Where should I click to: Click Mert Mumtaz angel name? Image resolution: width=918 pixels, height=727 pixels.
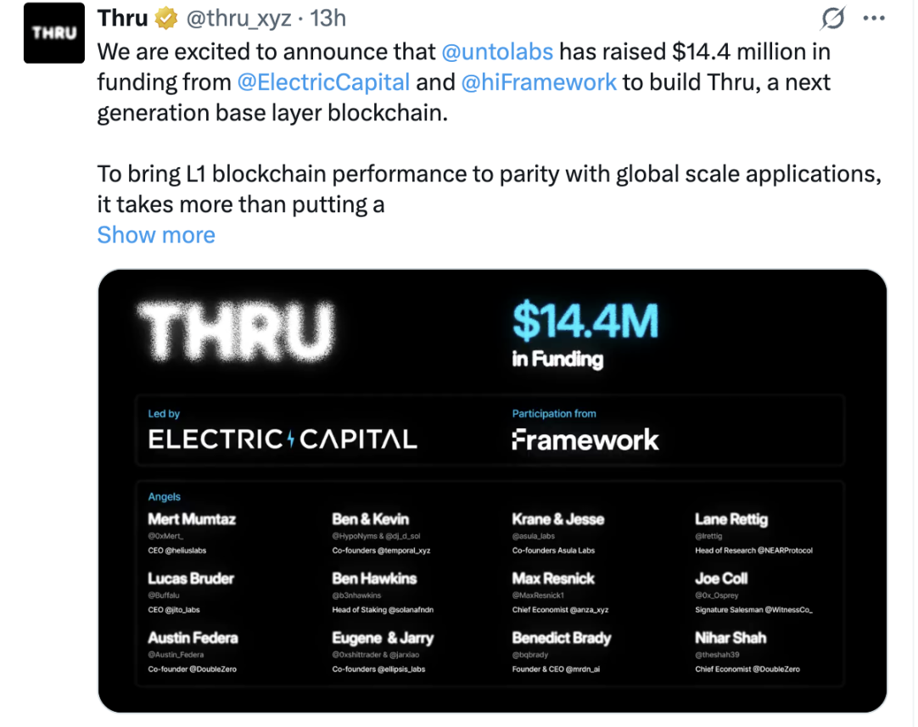tap(191, 519)
